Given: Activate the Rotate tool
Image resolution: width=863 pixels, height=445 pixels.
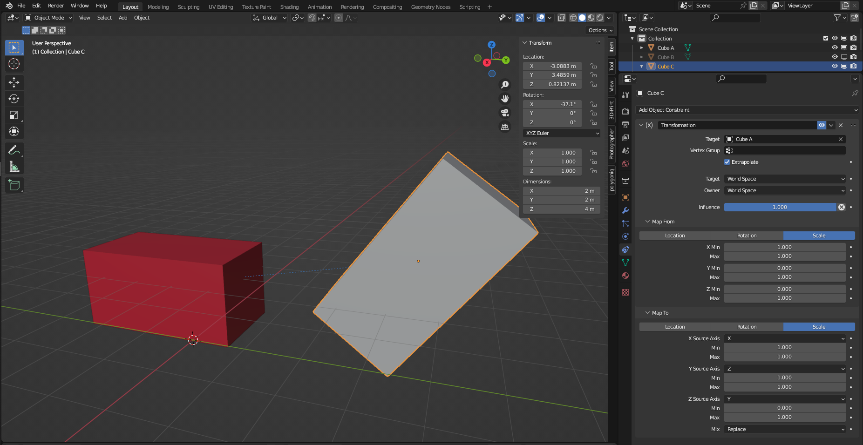Looking at the screenshot, I should coord(14,99).
